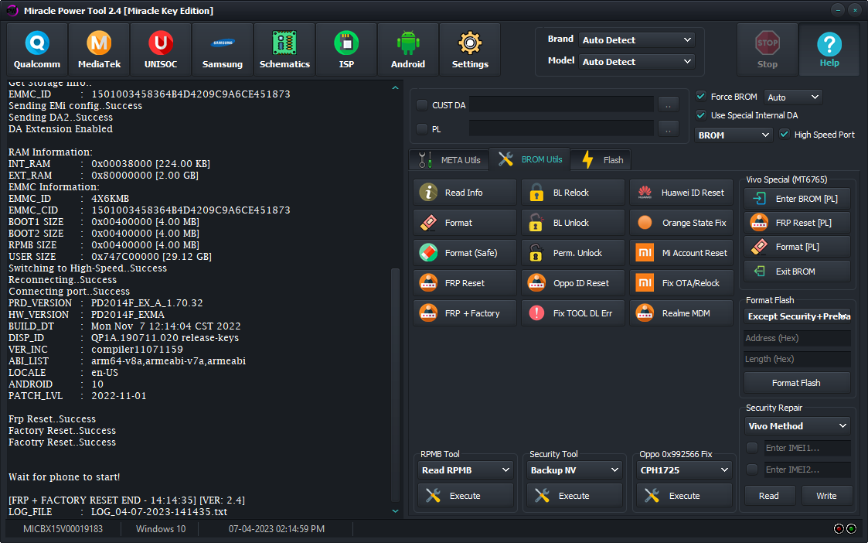Click Vivo Format [PL]
Viewport: 868px width, 543px height.
pos(797,247)
